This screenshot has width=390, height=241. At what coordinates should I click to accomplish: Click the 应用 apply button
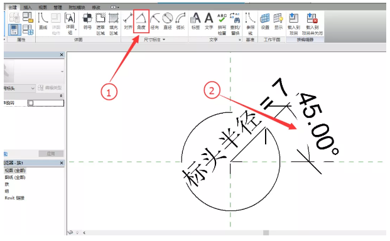51,154
